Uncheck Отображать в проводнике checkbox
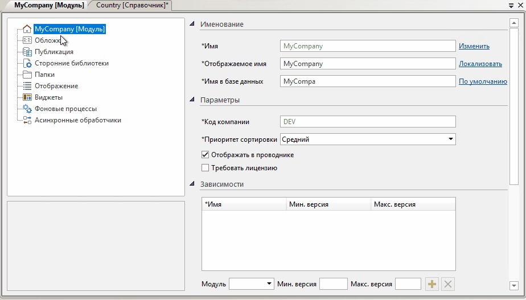526x300 pixels. pos(206,154)
